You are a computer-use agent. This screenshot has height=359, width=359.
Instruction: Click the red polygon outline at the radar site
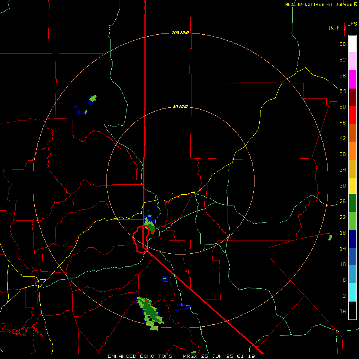141,239
